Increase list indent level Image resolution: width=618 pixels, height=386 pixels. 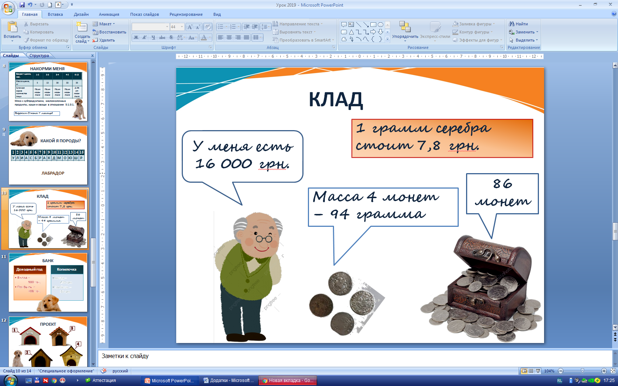[x=255, y=27]
